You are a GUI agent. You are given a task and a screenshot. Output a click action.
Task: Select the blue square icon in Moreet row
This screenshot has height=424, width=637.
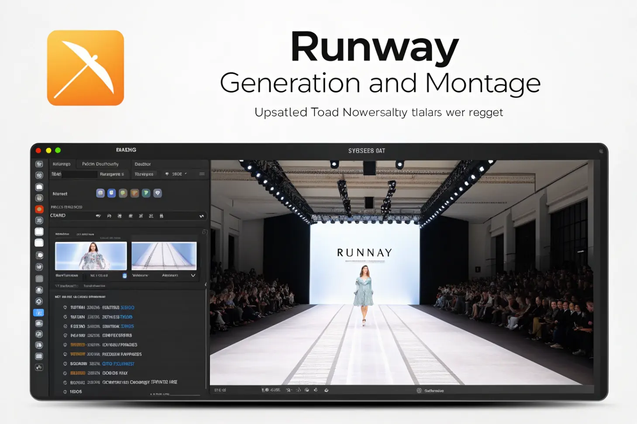112,193
